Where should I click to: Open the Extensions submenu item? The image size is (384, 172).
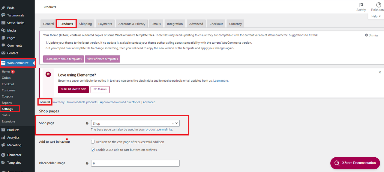8,121
